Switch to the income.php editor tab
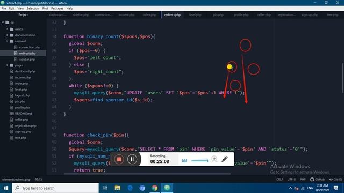The image size is (344, 193). pos(127,15)
